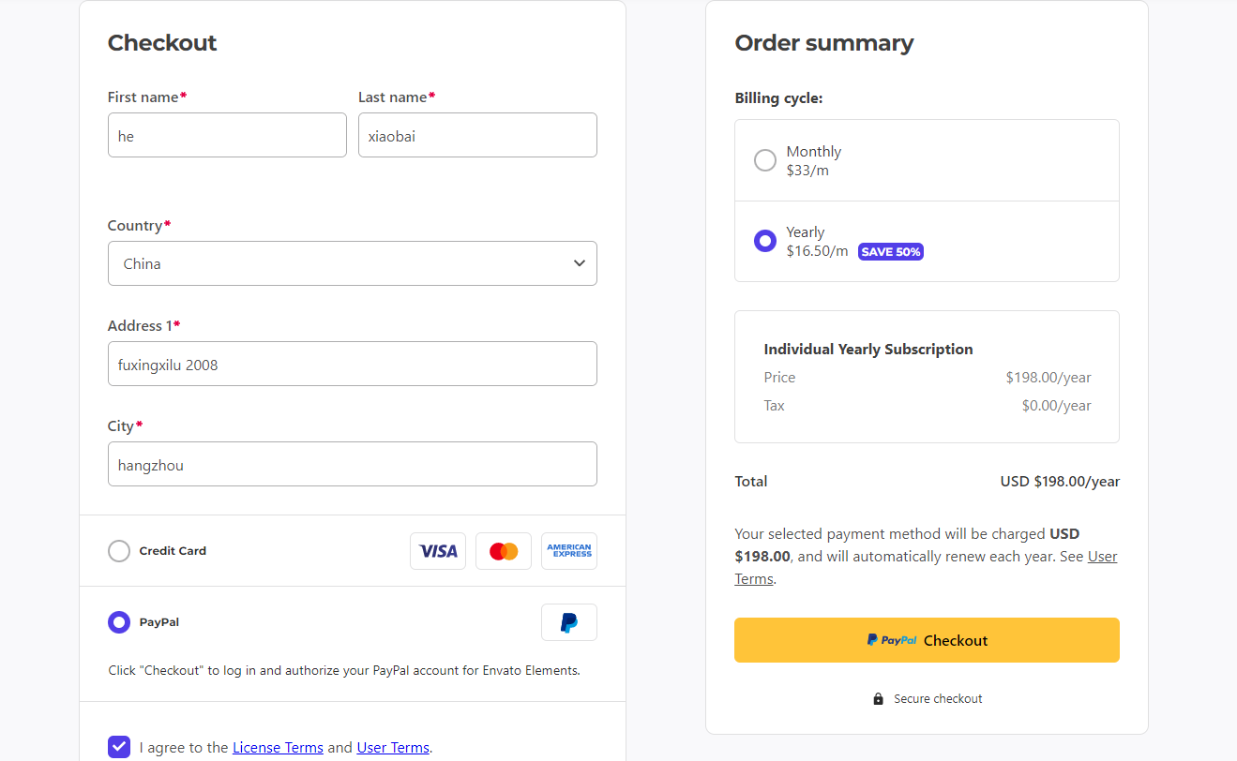The height and width of the screenshot is (761, 1237).
Task: Click the yellow PayPal Checkout button
Action: [927, 640]
